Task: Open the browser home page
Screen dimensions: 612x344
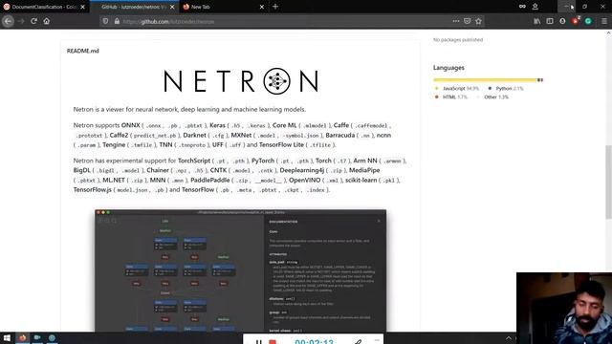Action: [47, 21]
